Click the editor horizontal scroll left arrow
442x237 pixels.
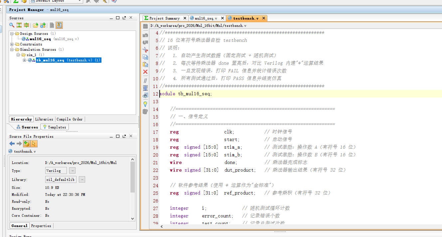(x=162, y=226)
